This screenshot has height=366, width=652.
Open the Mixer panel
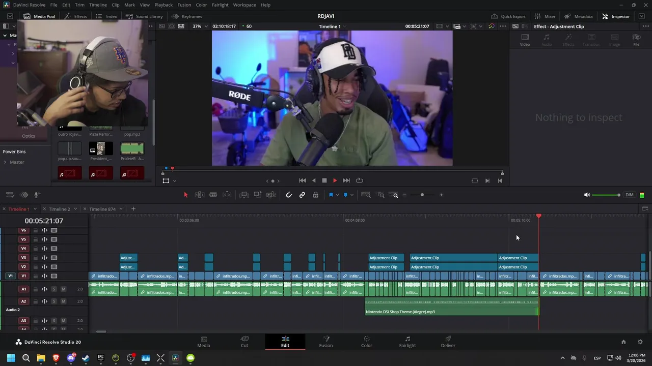(x=545, y=16)
